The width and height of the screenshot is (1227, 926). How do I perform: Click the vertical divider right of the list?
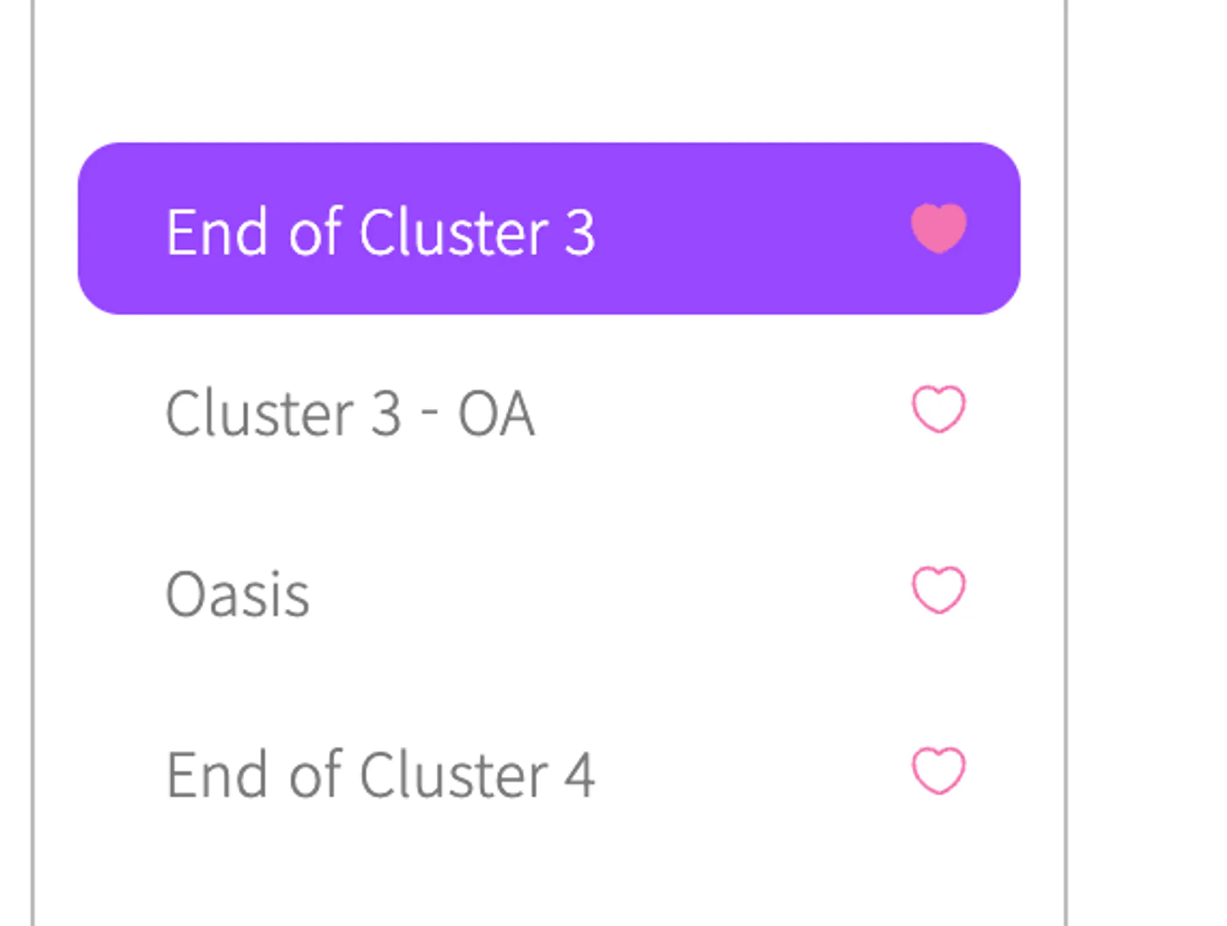1066,463
